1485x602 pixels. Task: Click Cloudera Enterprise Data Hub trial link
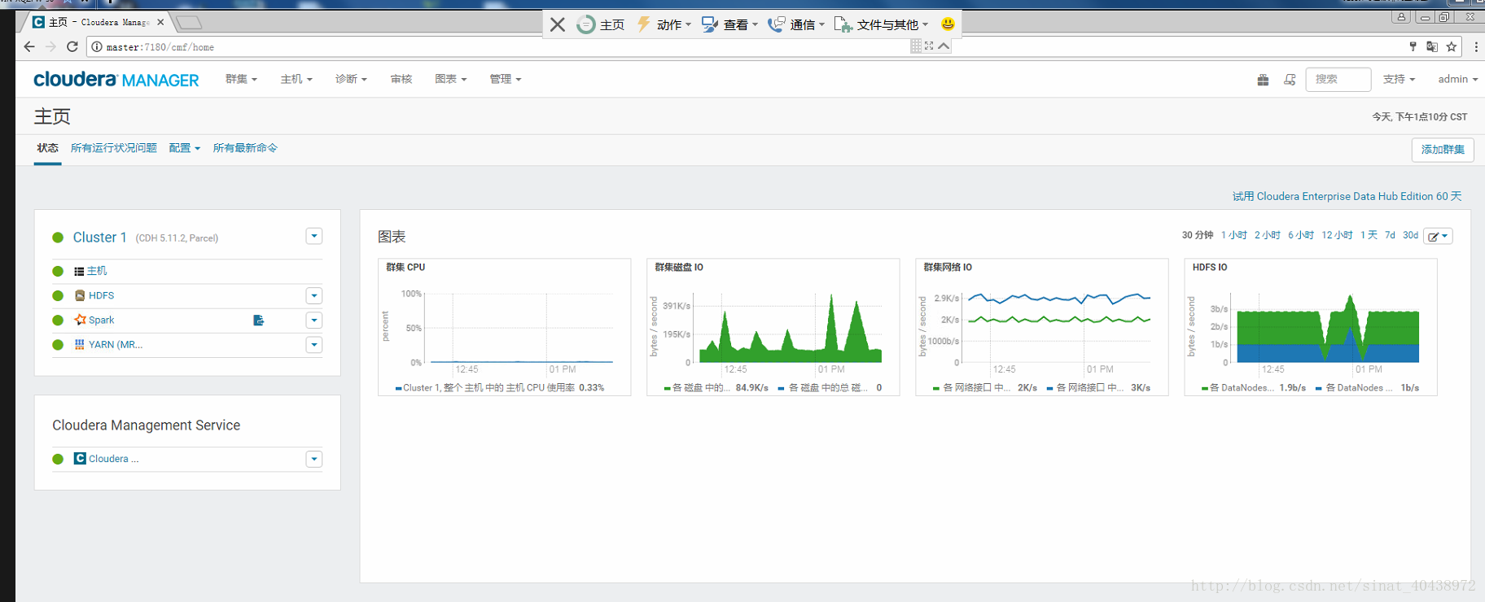(1347, 196)
